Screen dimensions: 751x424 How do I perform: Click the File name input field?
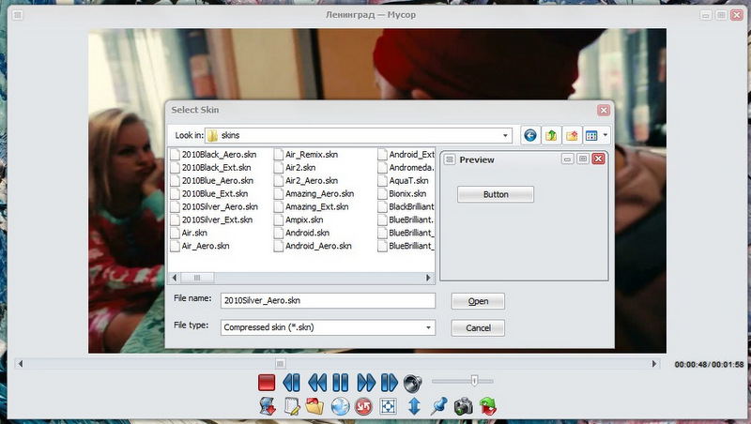click(x=328, y=300)
